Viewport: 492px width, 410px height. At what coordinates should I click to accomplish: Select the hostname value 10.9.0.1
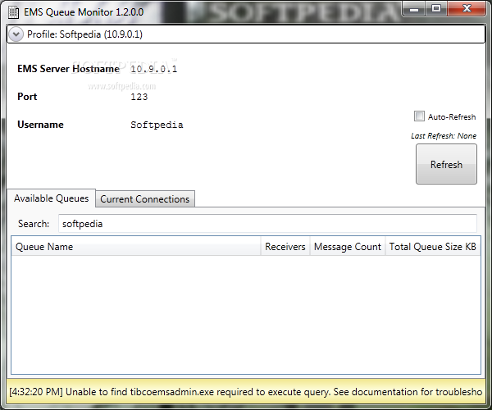tap(154, 69)
